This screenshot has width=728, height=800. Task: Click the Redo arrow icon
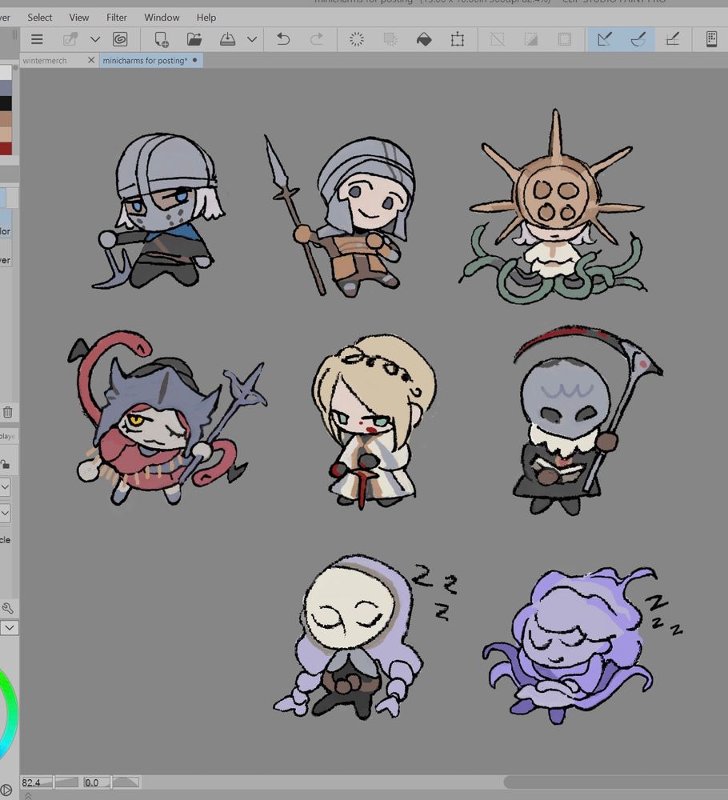(x=316, y=39)
